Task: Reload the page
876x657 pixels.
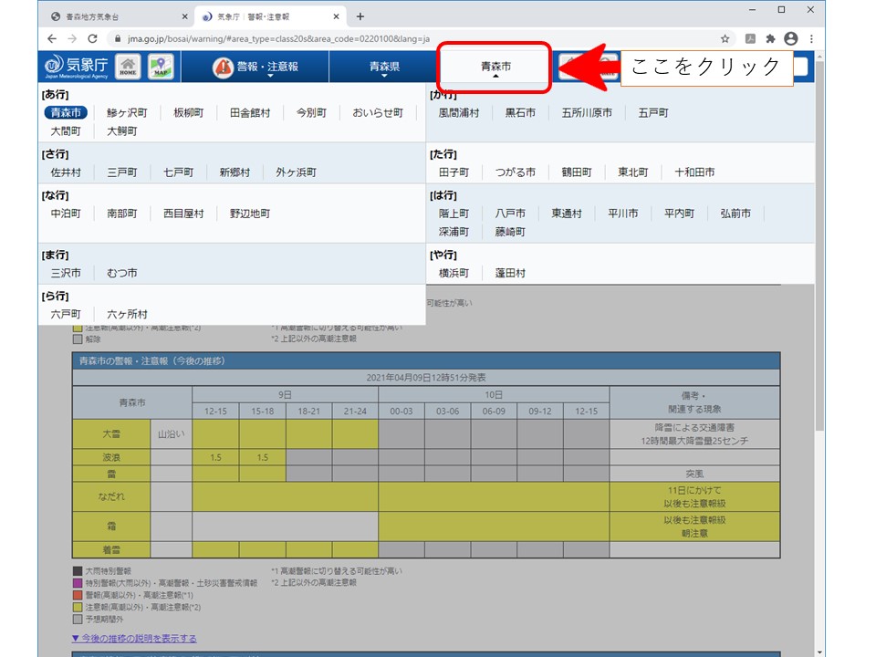Action: (x=93, y=38)
